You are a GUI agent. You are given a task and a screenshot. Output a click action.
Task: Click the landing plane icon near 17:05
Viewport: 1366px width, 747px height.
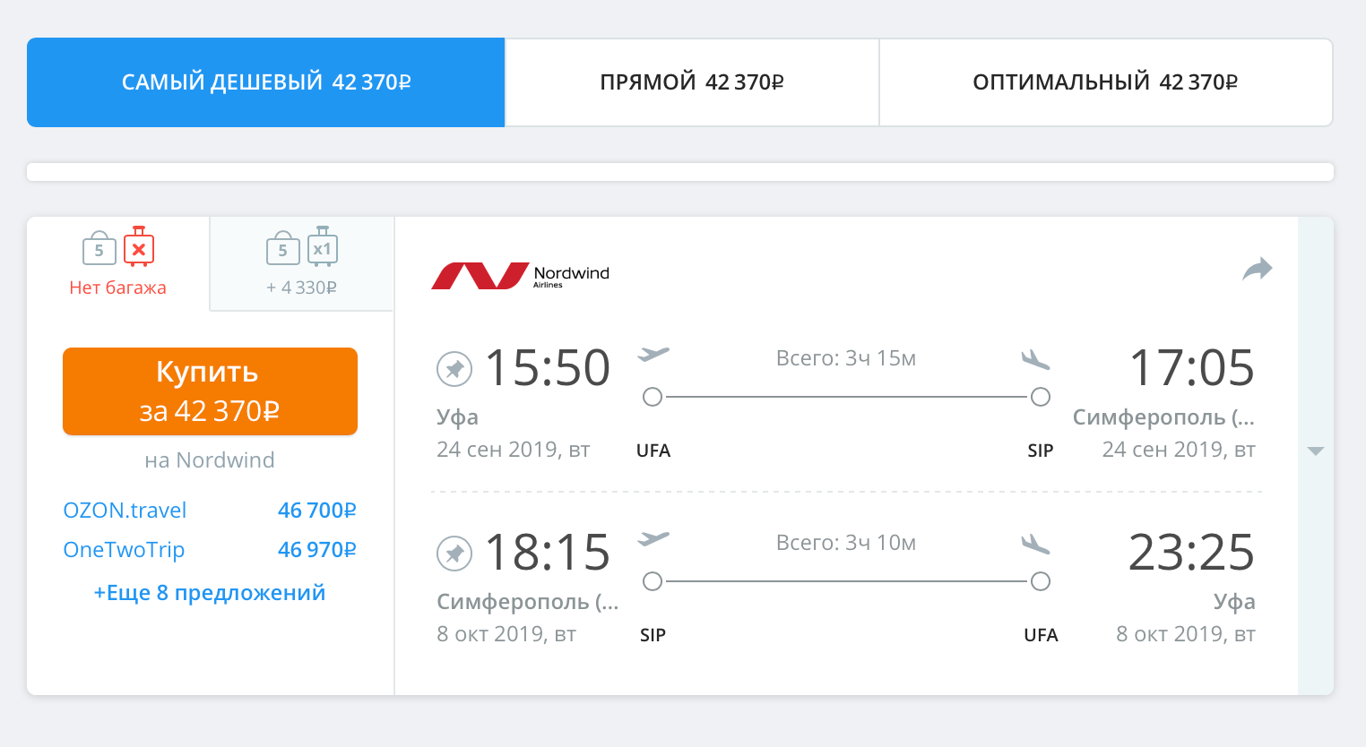1035,359
